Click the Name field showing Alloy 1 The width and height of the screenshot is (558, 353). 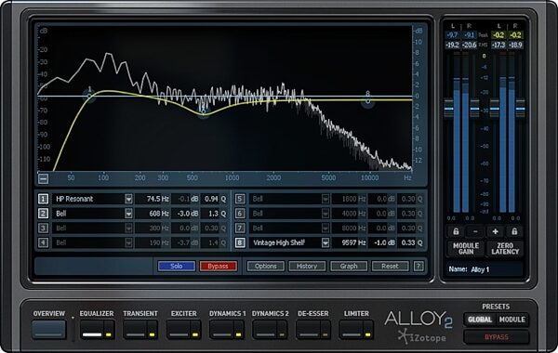click(484, 269)
